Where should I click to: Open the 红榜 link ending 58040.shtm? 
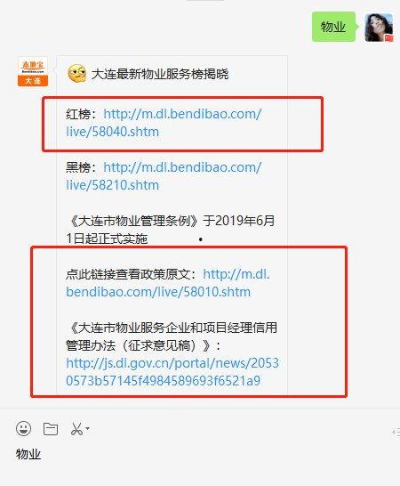click(x=164, y=123)
